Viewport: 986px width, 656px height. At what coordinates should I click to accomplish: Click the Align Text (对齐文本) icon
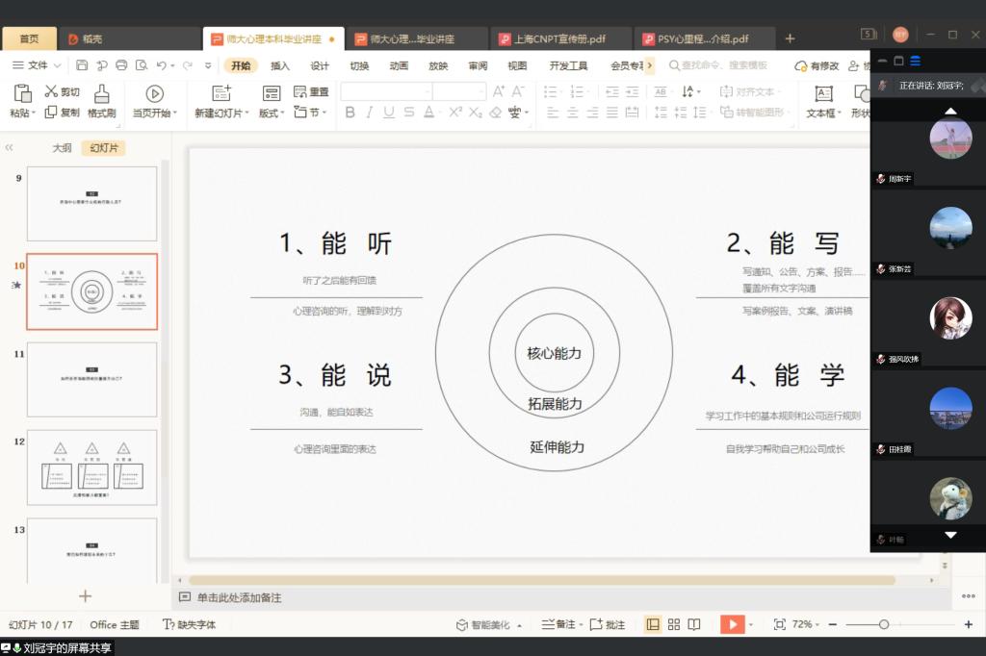(x=726, y=91)
